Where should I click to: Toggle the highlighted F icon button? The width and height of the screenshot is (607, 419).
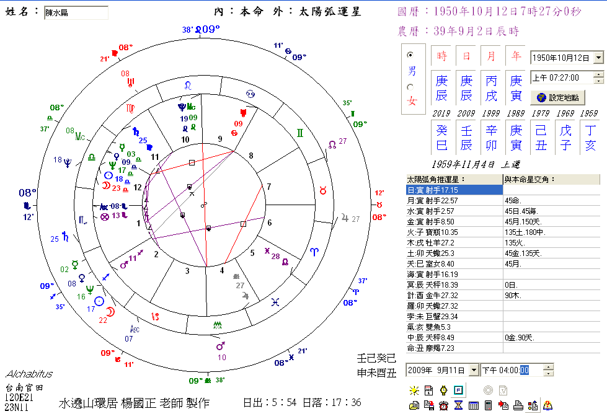(x=459, y=390)
